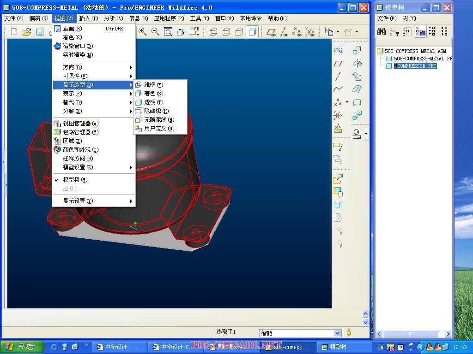Click the coordinate system tool in right toolbar
This screenshot has height=354, width=473.
338,115
